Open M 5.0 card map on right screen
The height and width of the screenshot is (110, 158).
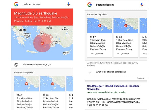(126, 26)
